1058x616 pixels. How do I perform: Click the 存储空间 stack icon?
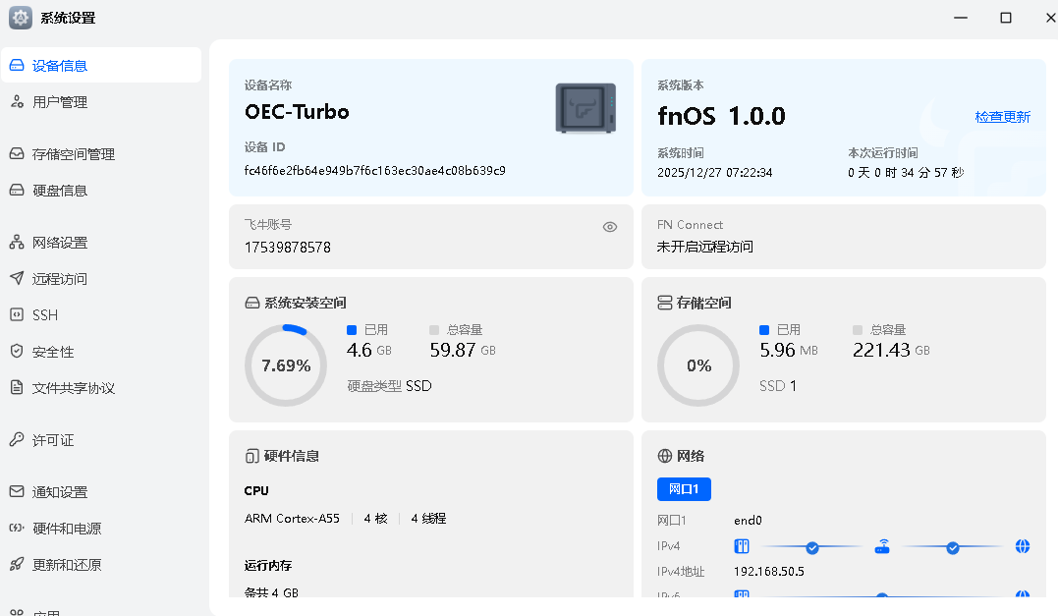[665, 303]
